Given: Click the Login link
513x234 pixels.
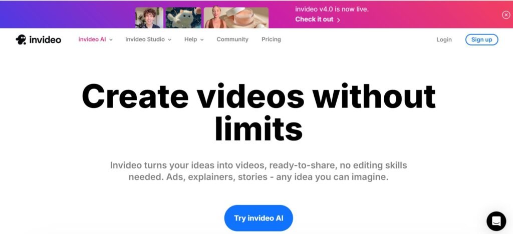Looking at the screenshot, I should pyautogui.click(x=444, y=39).
